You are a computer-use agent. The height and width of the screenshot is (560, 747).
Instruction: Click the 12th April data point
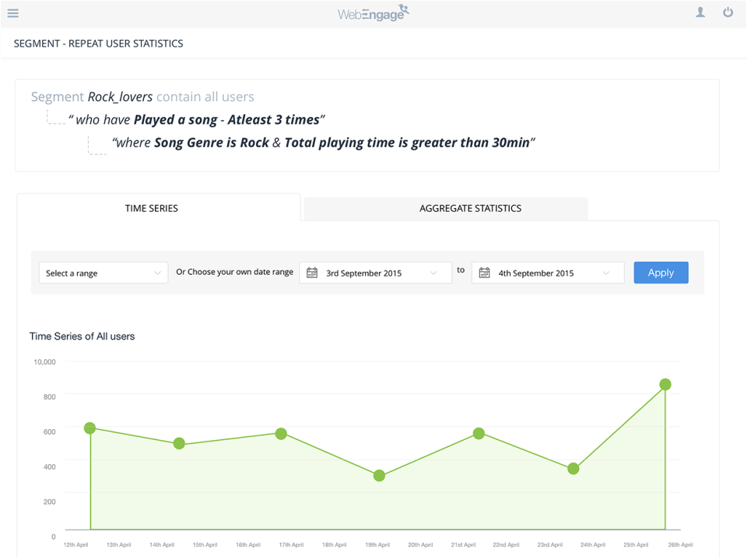coord(89,428)
